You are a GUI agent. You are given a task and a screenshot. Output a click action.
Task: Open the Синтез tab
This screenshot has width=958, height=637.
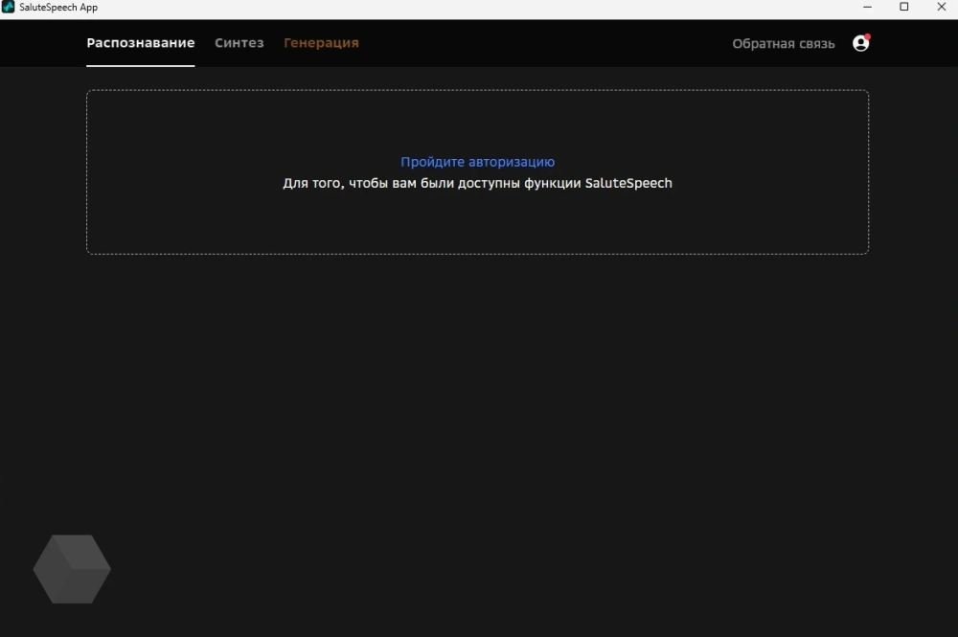pos(239,43)
